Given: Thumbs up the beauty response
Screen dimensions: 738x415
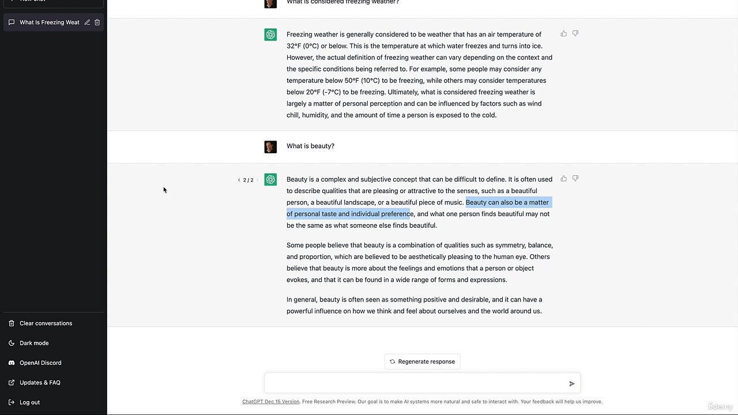Looking at the screenshot, I should tap(564, 179).
